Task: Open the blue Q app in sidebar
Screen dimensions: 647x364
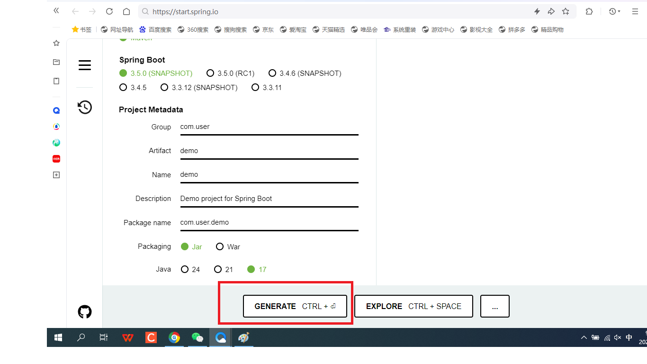Action: [56, 110]
